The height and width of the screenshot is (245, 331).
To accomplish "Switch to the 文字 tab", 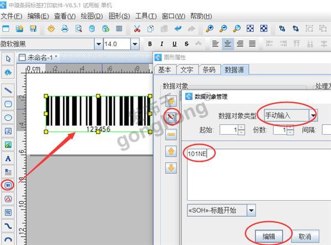I will click(187, 70).
